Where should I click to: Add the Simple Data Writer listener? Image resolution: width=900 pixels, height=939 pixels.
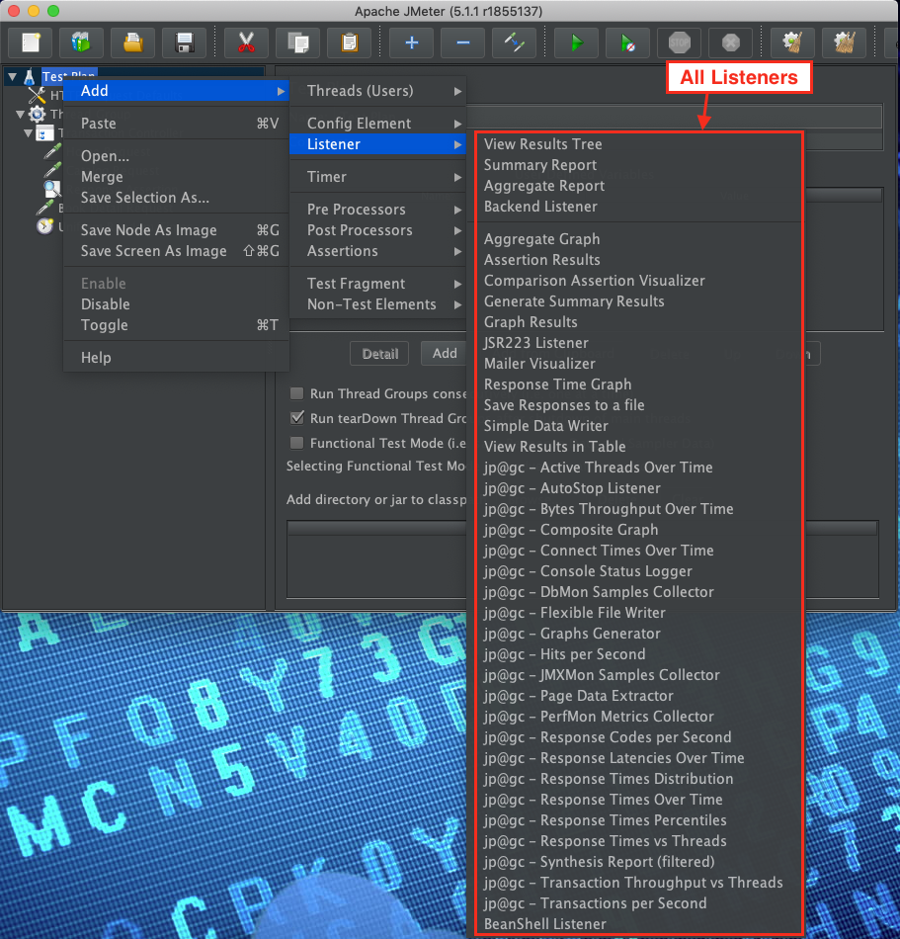pos(638,426)
